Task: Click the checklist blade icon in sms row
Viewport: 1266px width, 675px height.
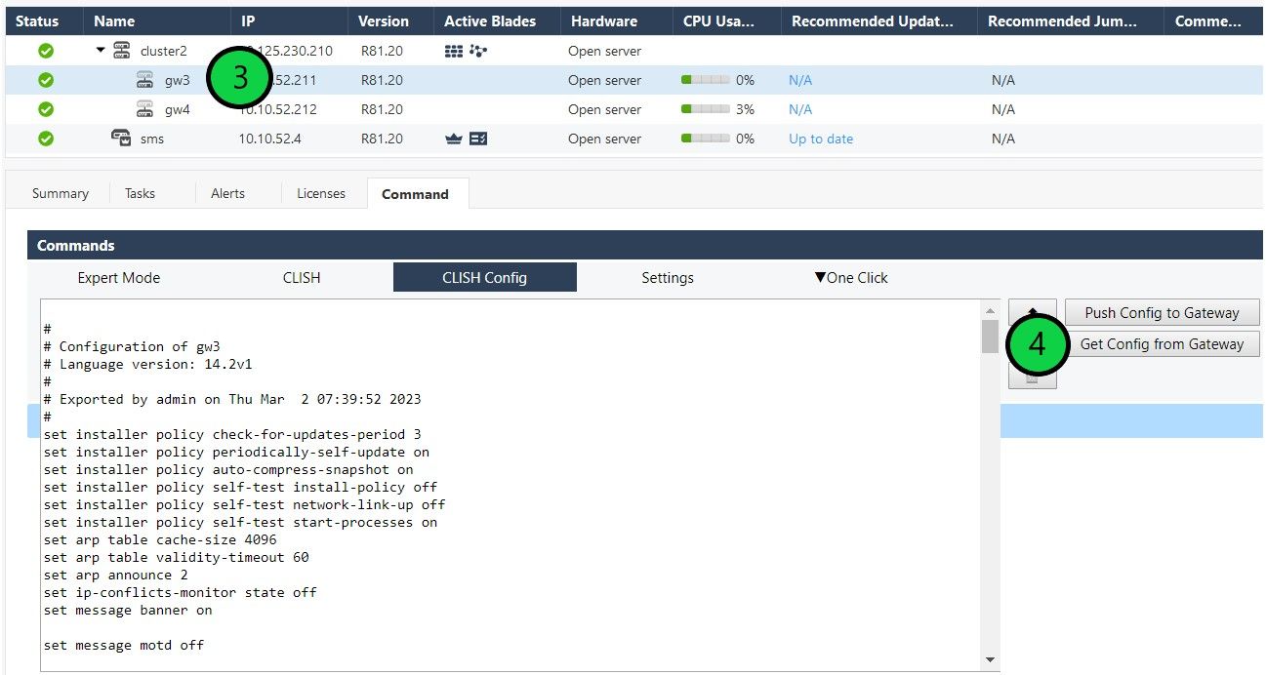Action: pyautogui.click(x=478, y=139)
